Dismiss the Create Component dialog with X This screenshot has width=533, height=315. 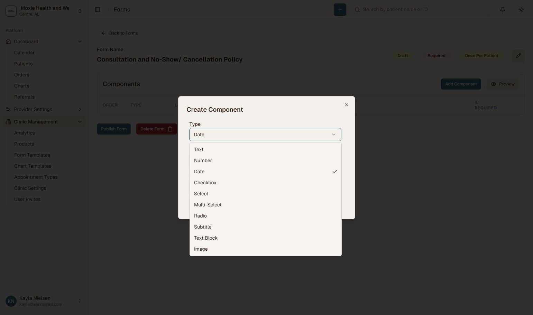(346, 104)
